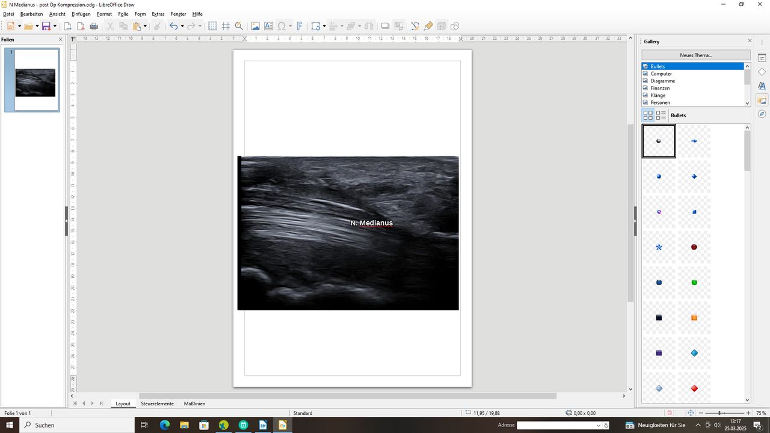770x433 pixels.
Task: Open the Undo history dropdown arrow
Action: pyautogui.click(x=182, y=26)
